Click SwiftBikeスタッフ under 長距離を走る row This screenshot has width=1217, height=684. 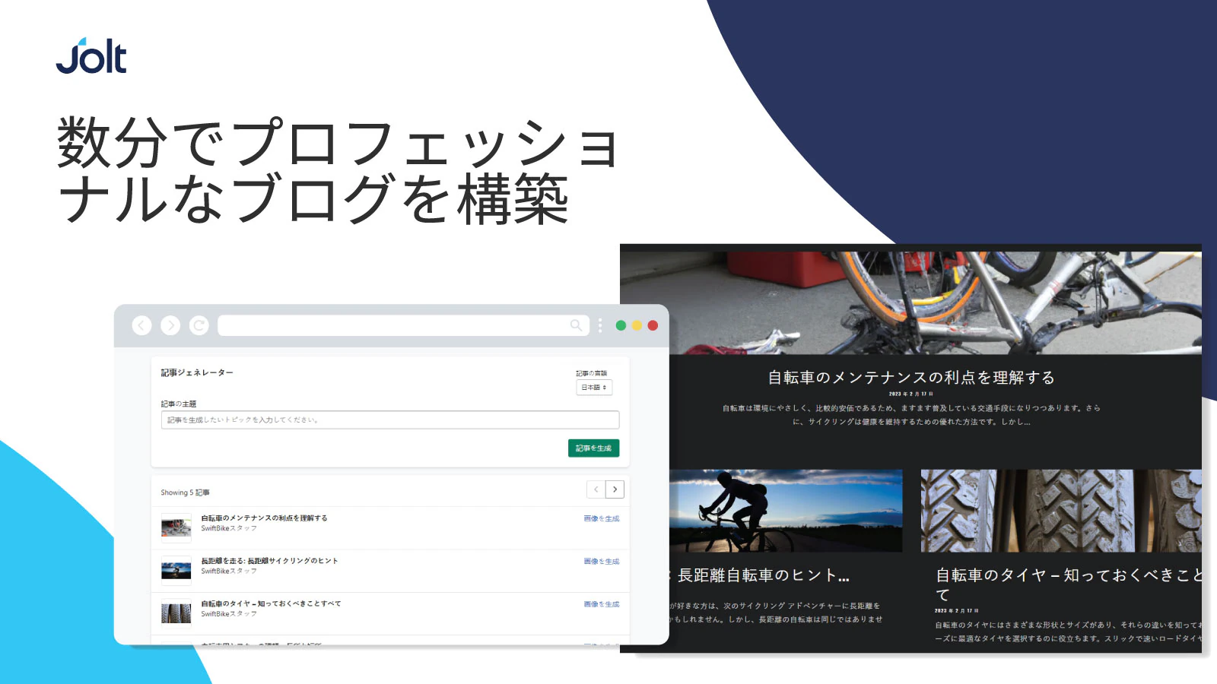(229, 571)
